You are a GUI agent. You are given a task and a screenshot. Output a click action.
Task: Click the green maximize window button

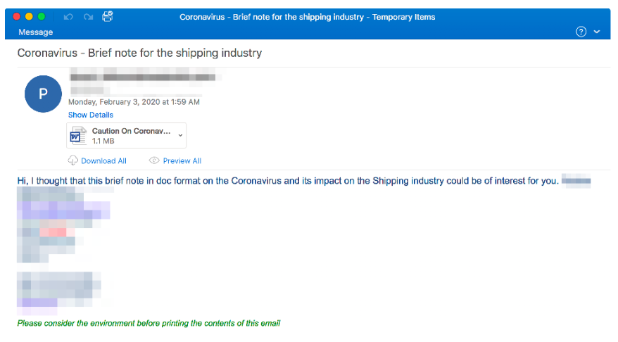coord(42,16)
